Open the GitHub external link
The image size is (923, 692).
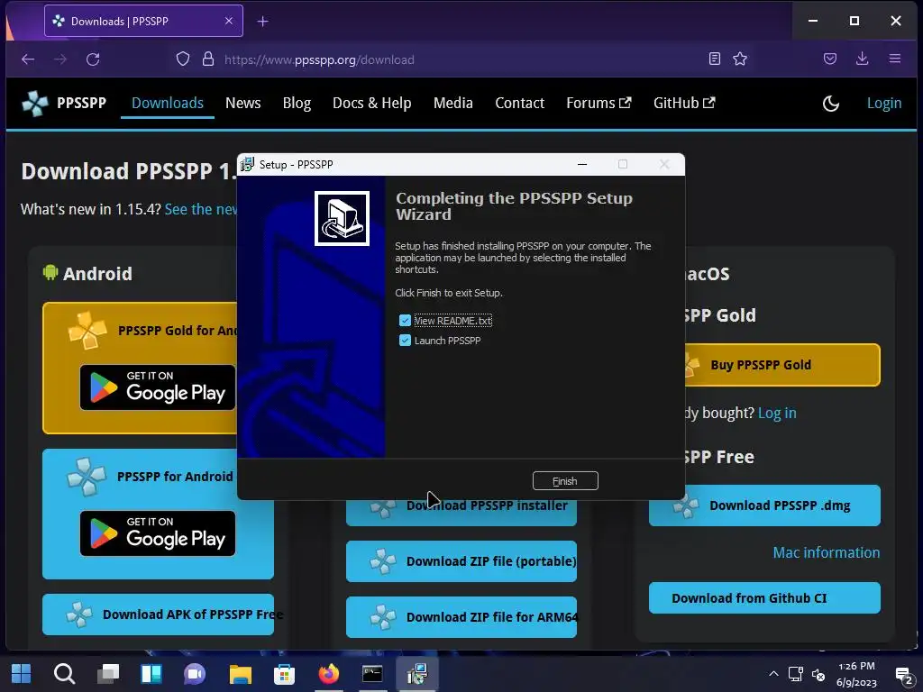pyautogui.click(x=684, y=103)
